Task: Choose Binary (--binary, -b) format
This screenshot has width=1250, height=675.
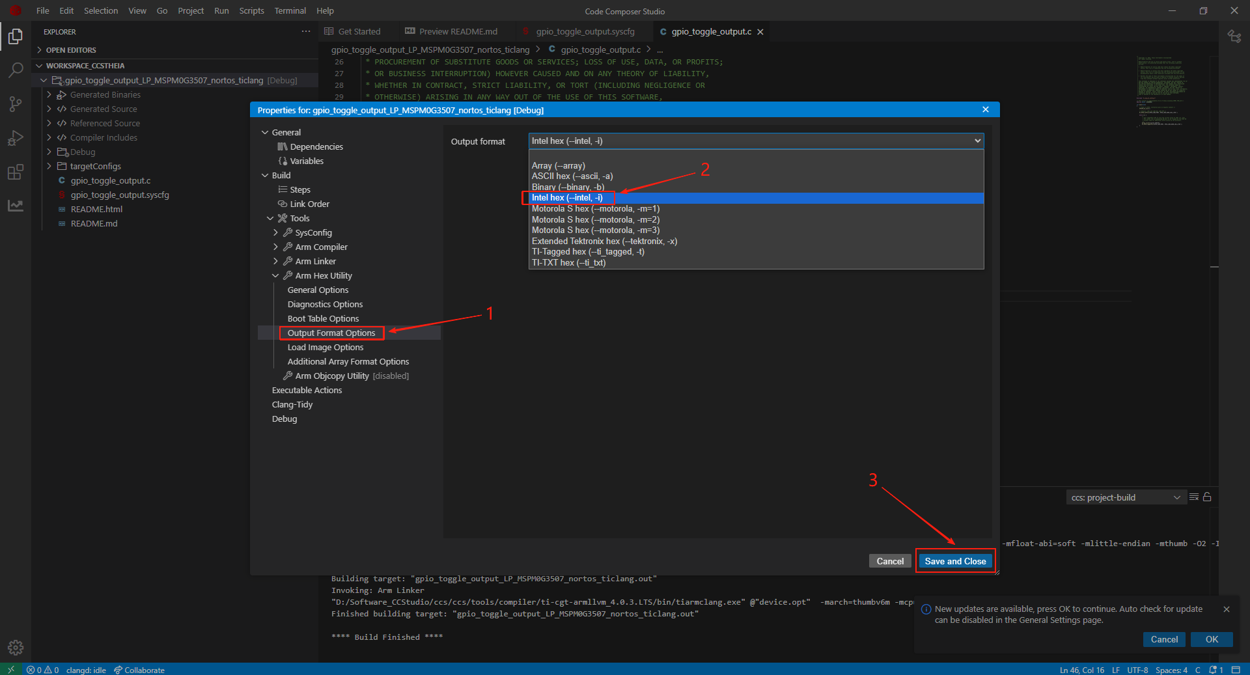Action: [756, 187]
